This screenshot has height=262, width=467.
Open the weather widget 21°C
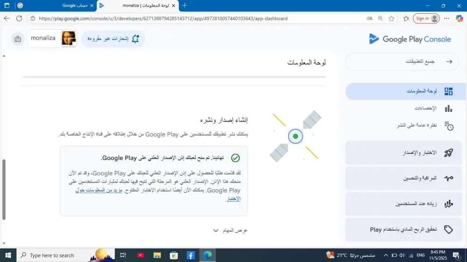coord(351,255)
